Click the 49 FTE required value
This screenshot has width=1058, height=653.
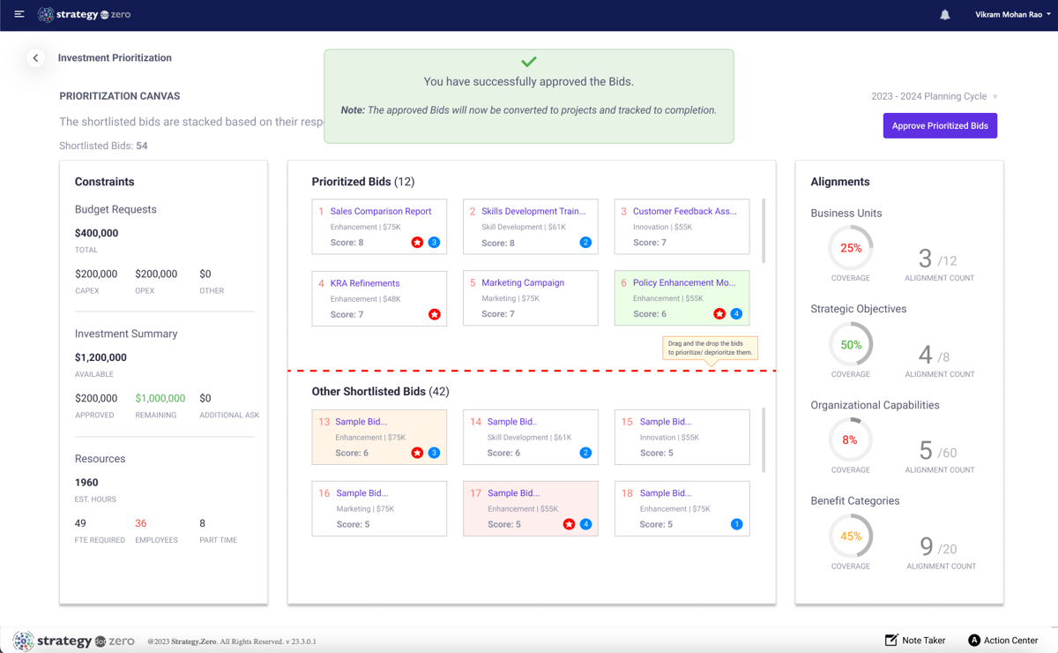click(x=80, y=523)
